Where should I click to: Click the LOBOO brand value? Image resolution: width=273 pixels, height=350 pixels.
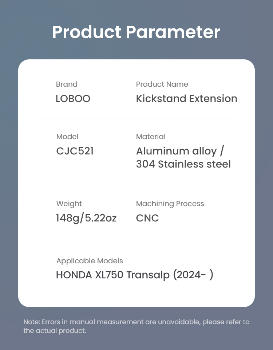[x=73, y=99]
